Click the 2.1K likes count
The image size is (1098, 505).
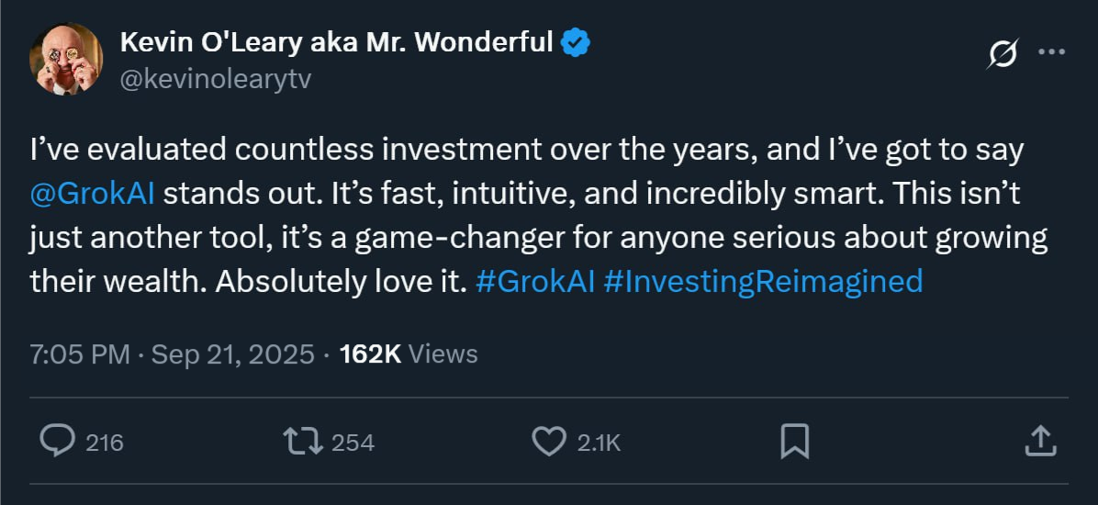click(x=599, y=443)
